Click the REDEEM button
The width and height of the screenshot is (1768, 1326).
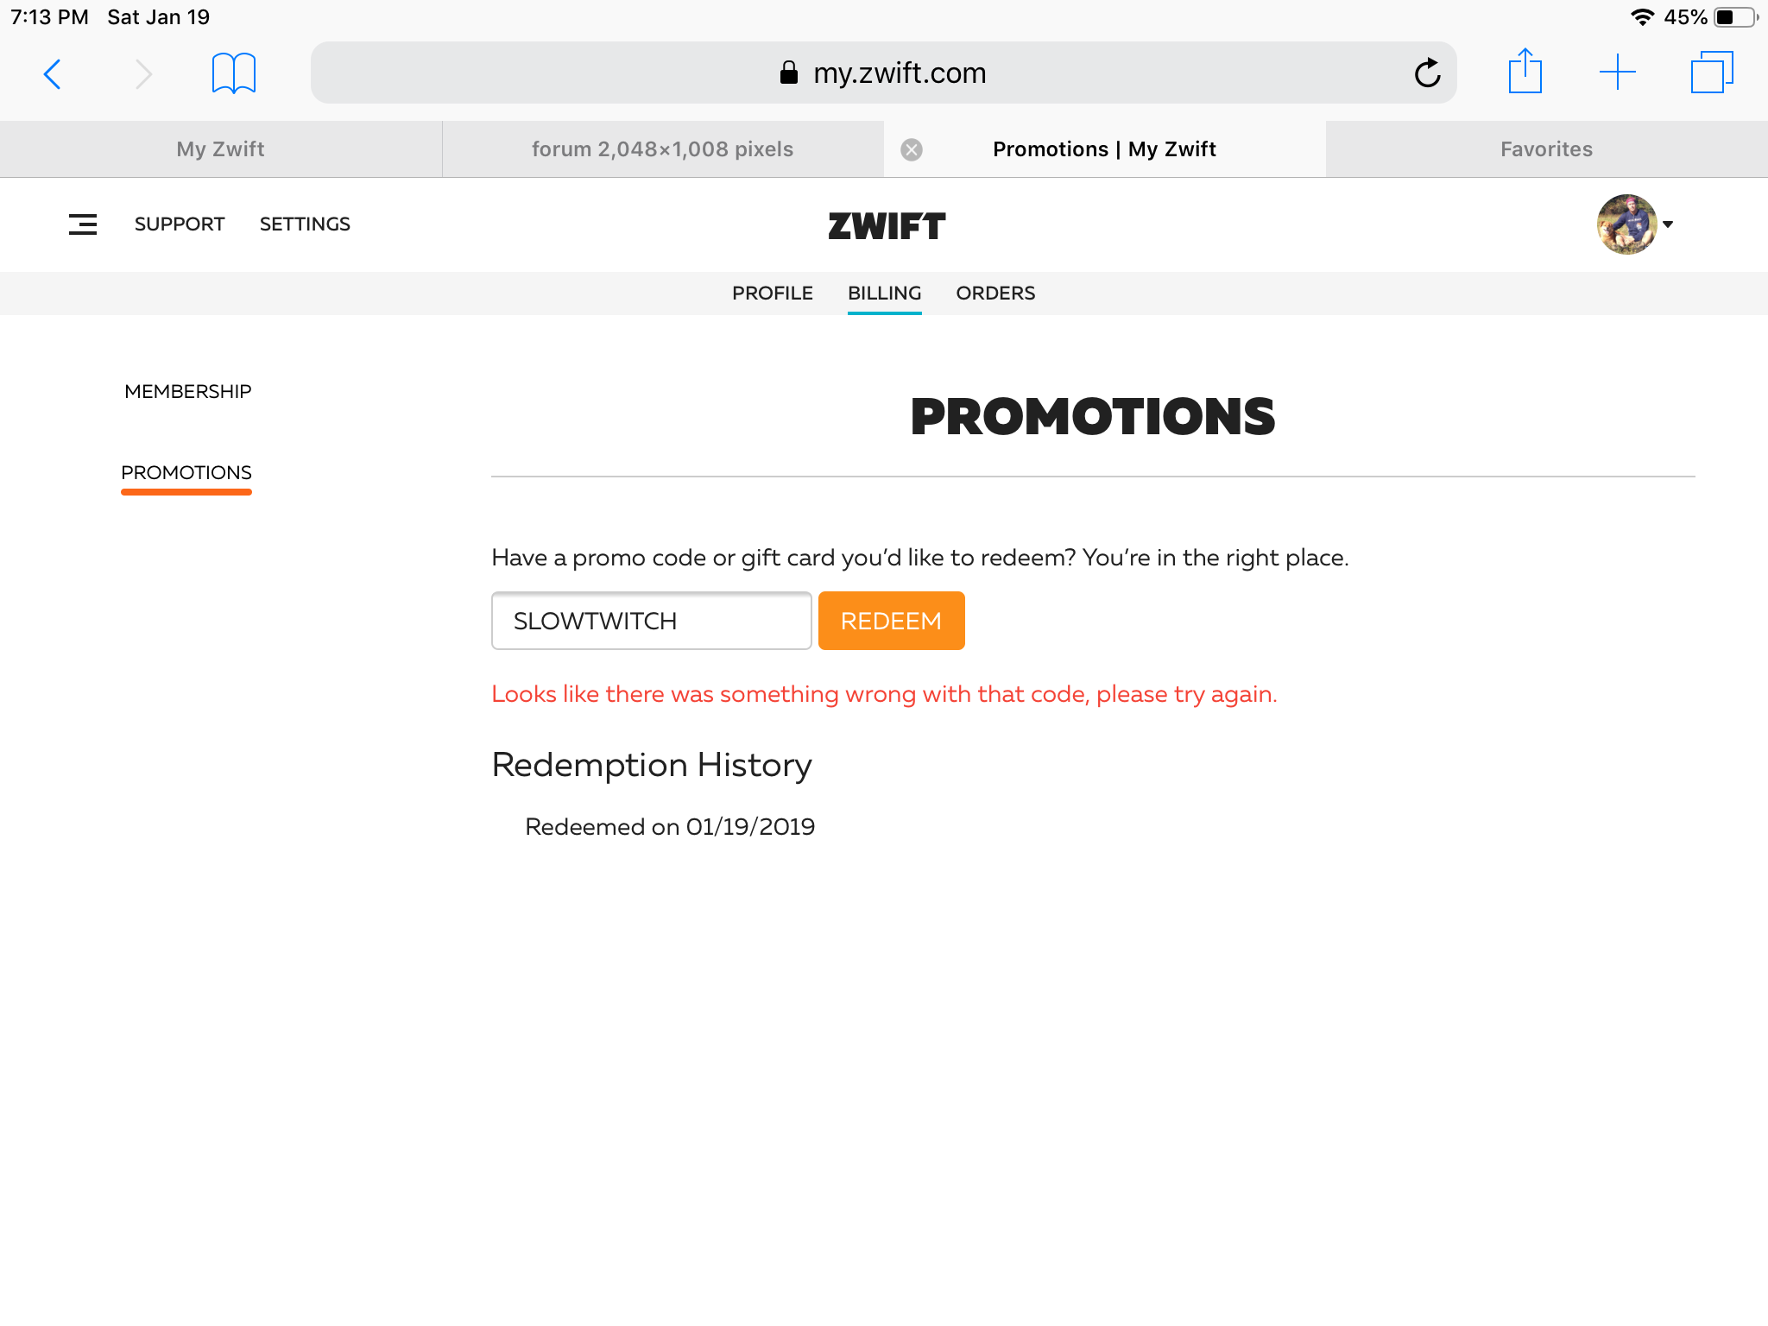click(x=891, y=621)
